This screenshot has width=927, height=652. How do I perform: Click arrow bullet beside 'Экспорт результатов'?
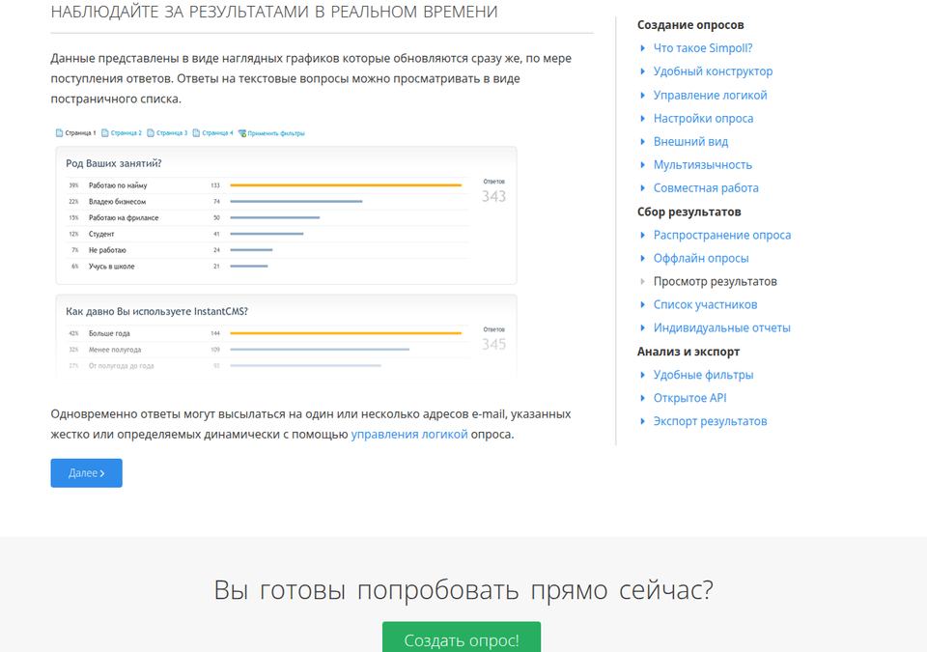[643, 421]
